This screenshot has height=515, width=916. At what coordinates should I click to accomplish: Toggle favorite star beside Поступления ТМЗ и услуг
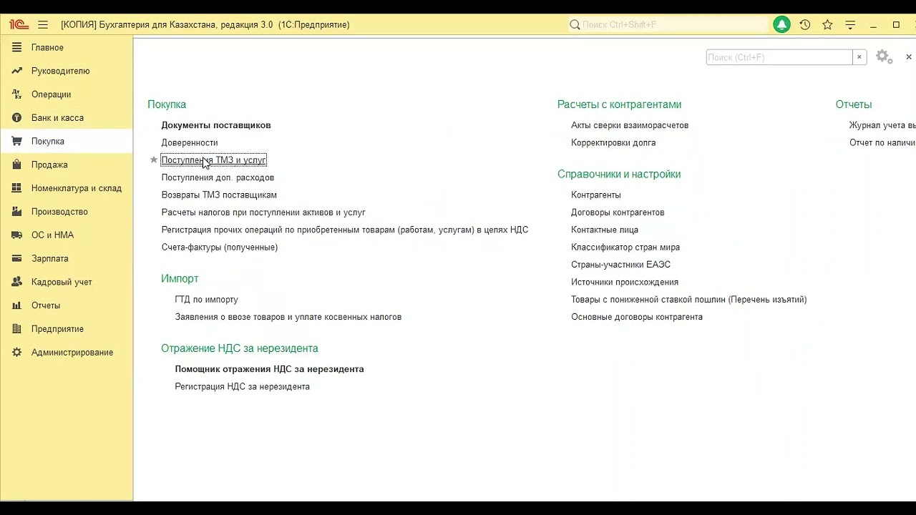point(153,160)
